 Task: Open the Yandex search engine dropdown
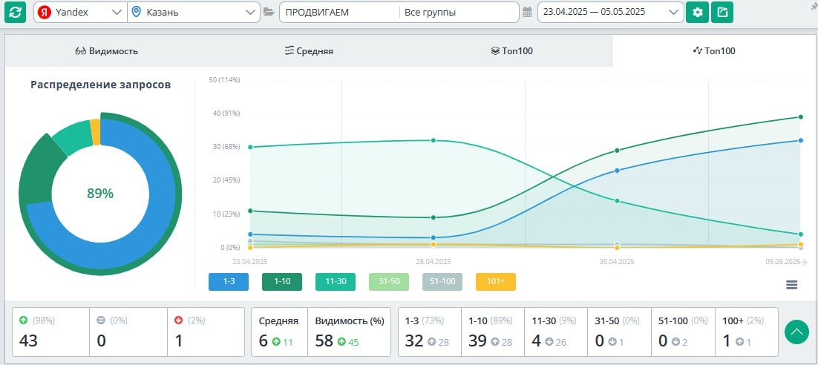point(81,13)
